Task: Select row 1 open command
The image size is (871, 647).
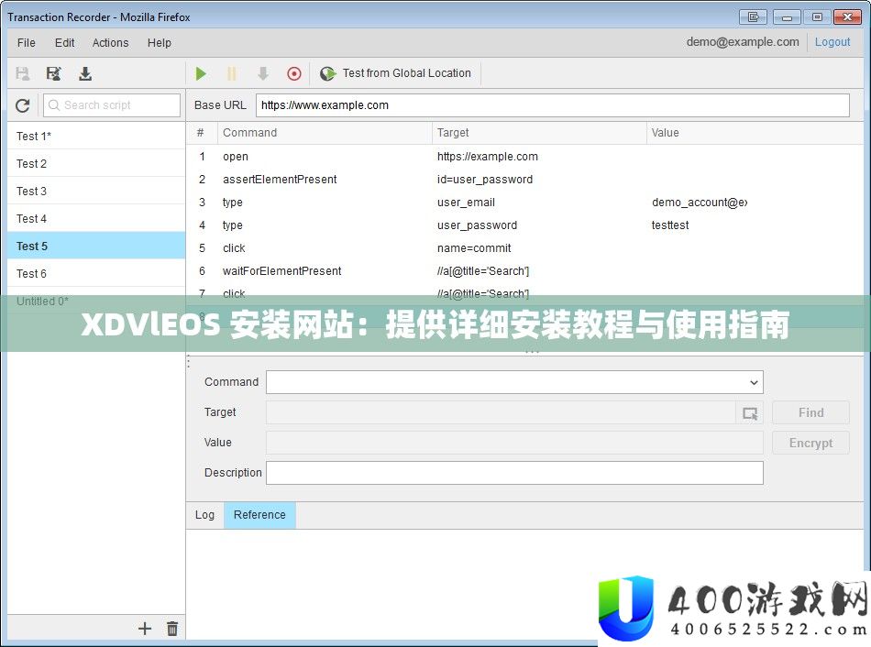Action: pos(524,157)
